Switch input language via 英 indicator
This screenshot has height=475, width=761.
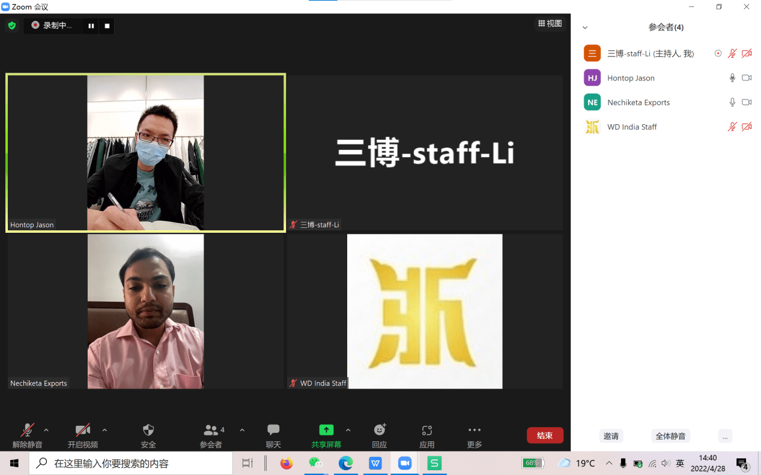click(x=680, y=463)
